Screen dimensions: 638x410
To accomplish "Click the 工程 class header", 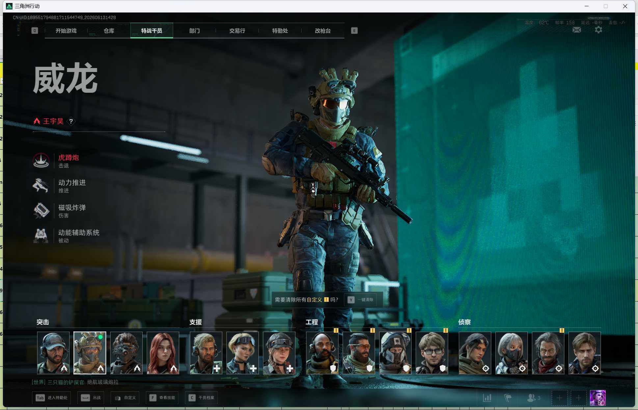I will click(x=312, y=322).
